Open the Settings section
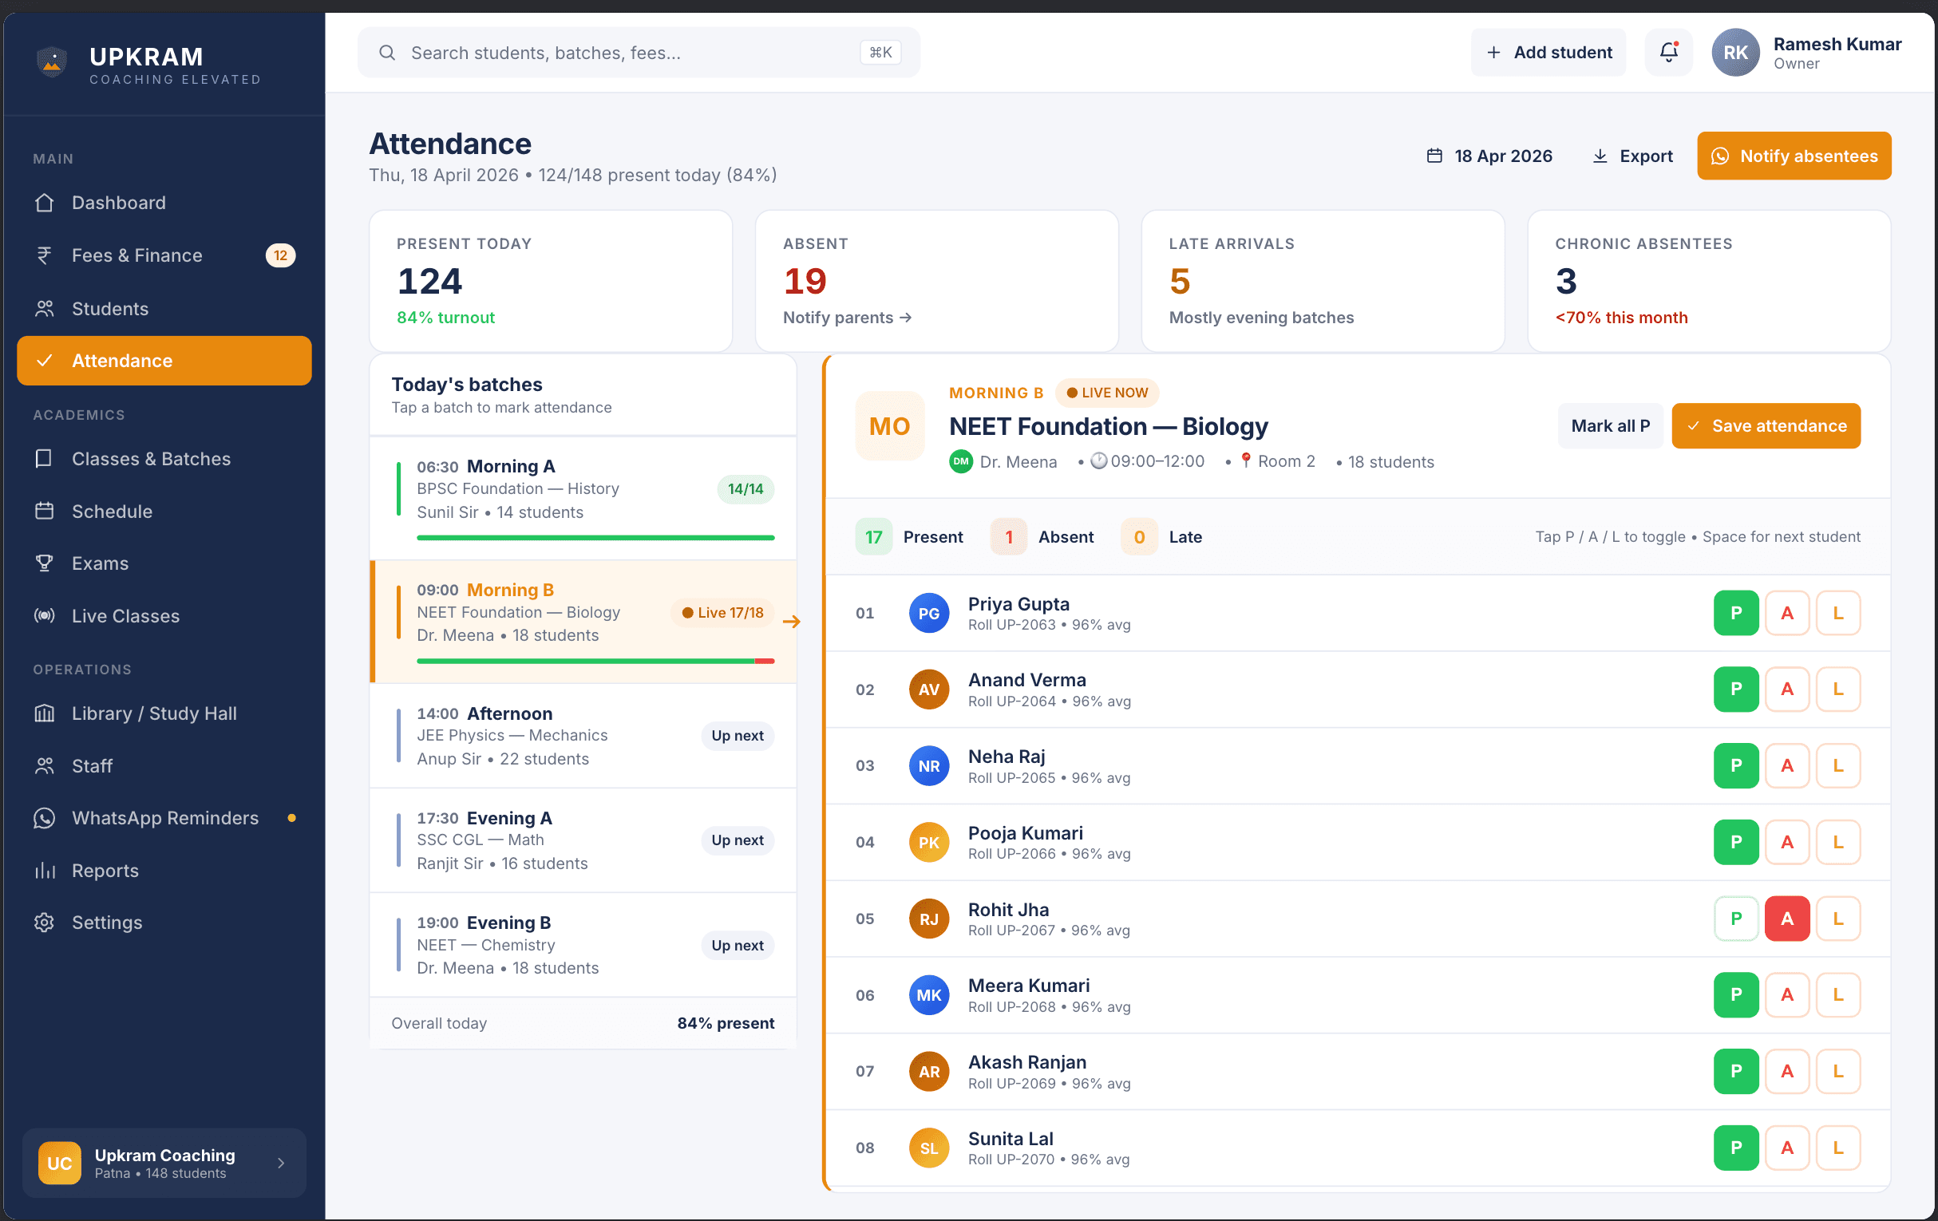This screenshot has height=1221, width=1938. pyautogui.click(x=106, y=923)
